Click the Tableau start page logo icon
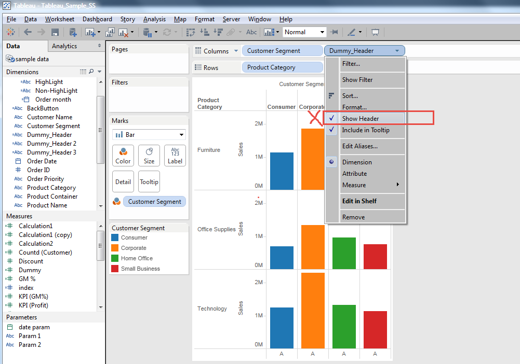This screenshot has width=520, height=364. [x=10, y=32]
